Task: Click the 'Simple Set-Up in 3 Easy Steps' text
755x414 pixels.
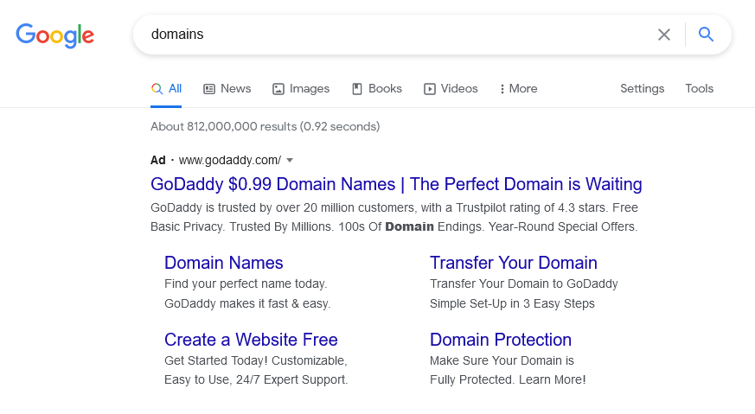Action: pos(512,303)
